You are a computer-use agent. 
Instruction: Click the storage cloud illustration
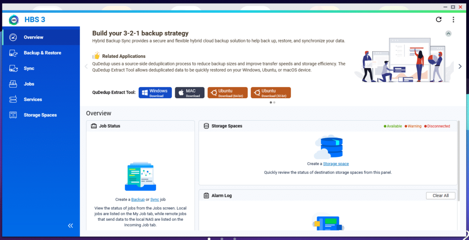[328, 147]
